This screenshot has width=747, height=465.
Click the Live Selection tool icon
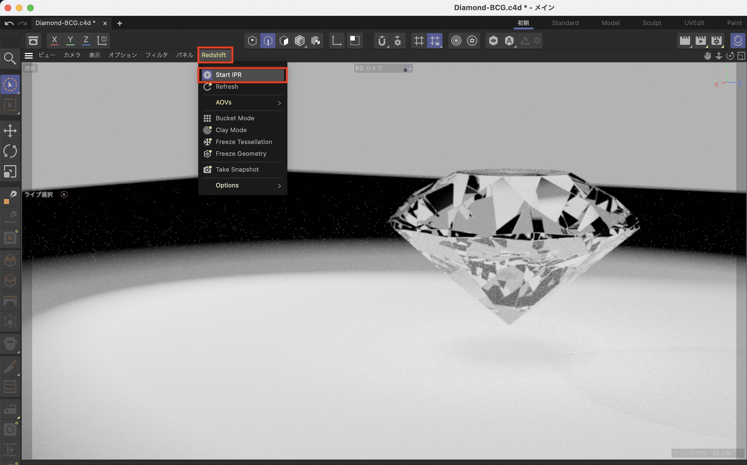pyautogui.click(x=10, y=85)
